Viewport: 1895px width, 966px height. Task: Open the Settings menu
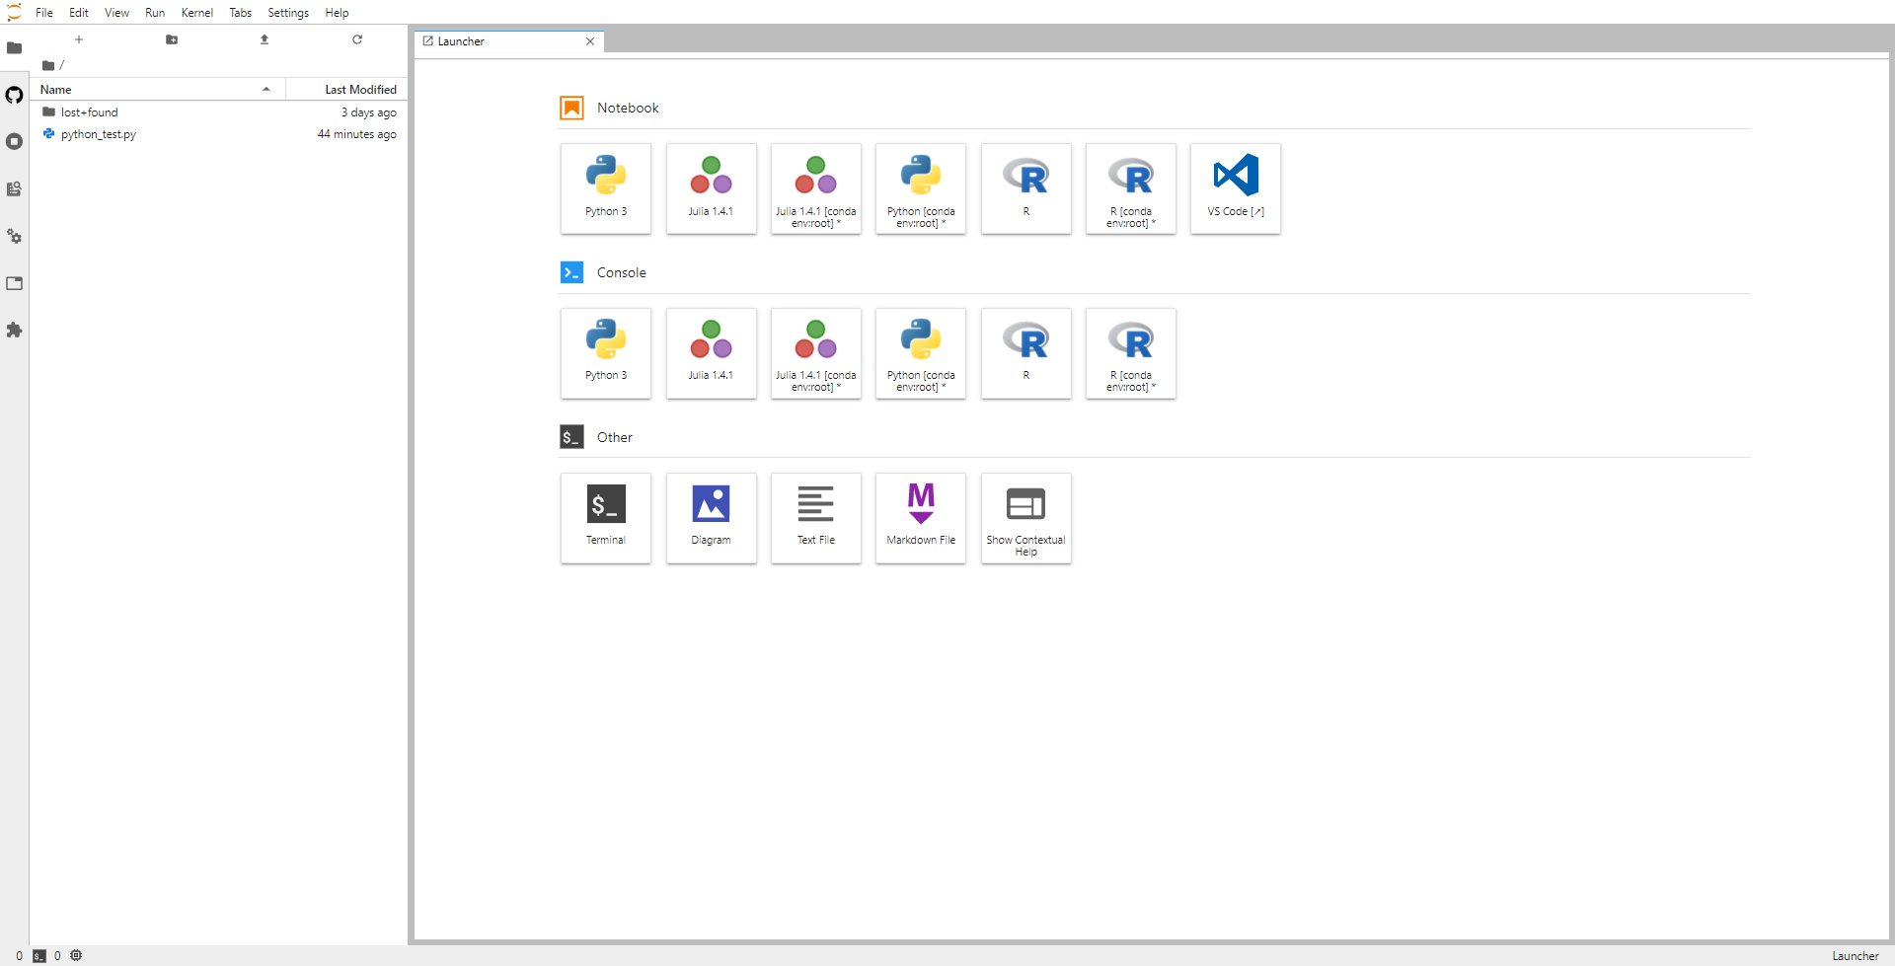click(288, 13)
